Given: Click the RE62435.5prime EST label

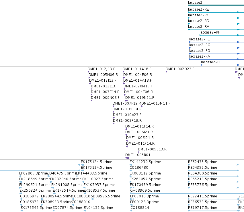Looking at the screenshot, I should tap(202, 162).
